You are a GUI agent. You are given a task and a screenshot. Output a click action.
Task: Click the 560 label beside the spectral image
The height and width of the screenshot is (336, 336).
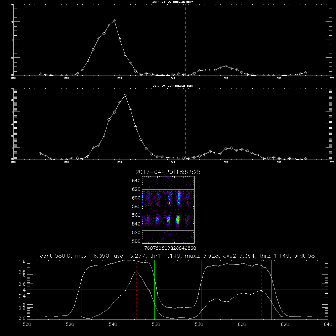click(136, 215)
